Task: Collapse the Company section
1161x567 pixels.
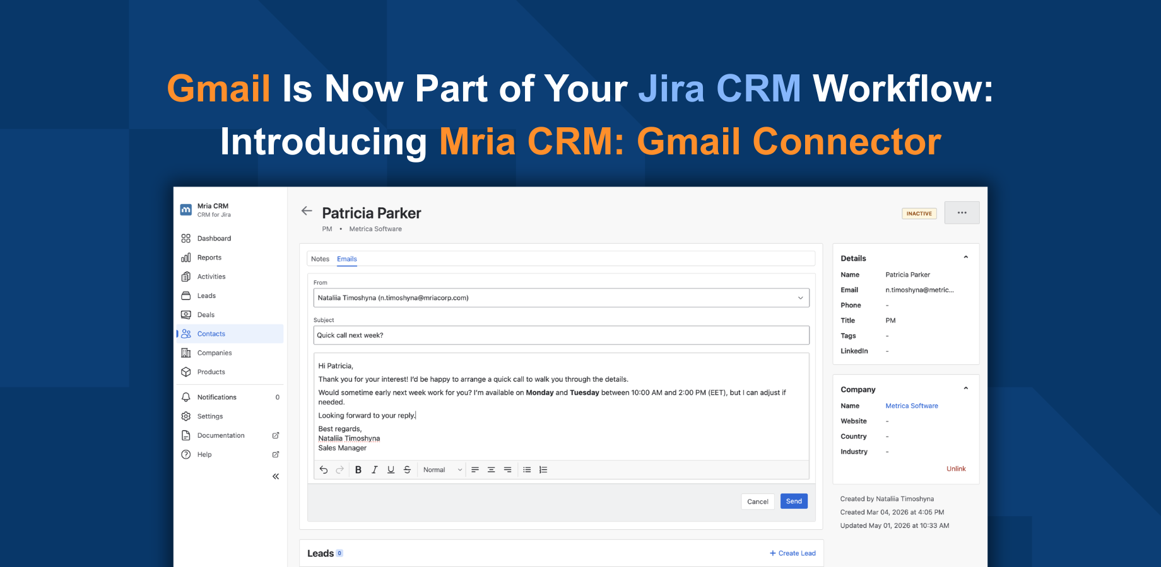Action: (x=966, y=389)
